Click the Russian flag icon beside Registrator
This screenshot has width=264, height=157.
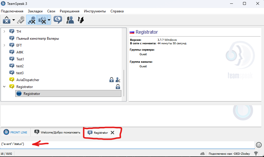pyautogui.click(x=132, y=32)
